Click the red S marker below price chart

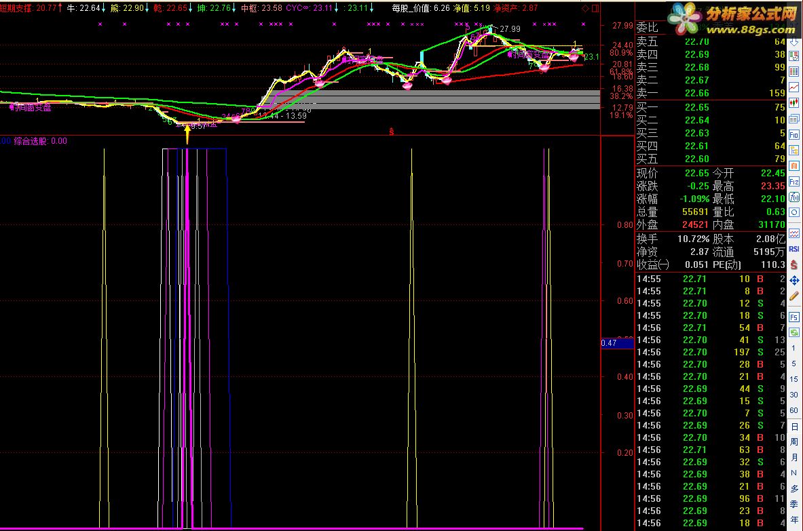point(391,132)
